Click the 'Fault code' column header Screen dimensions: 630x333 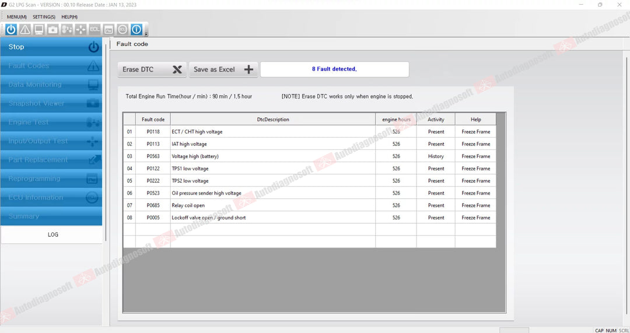point(153,120)
